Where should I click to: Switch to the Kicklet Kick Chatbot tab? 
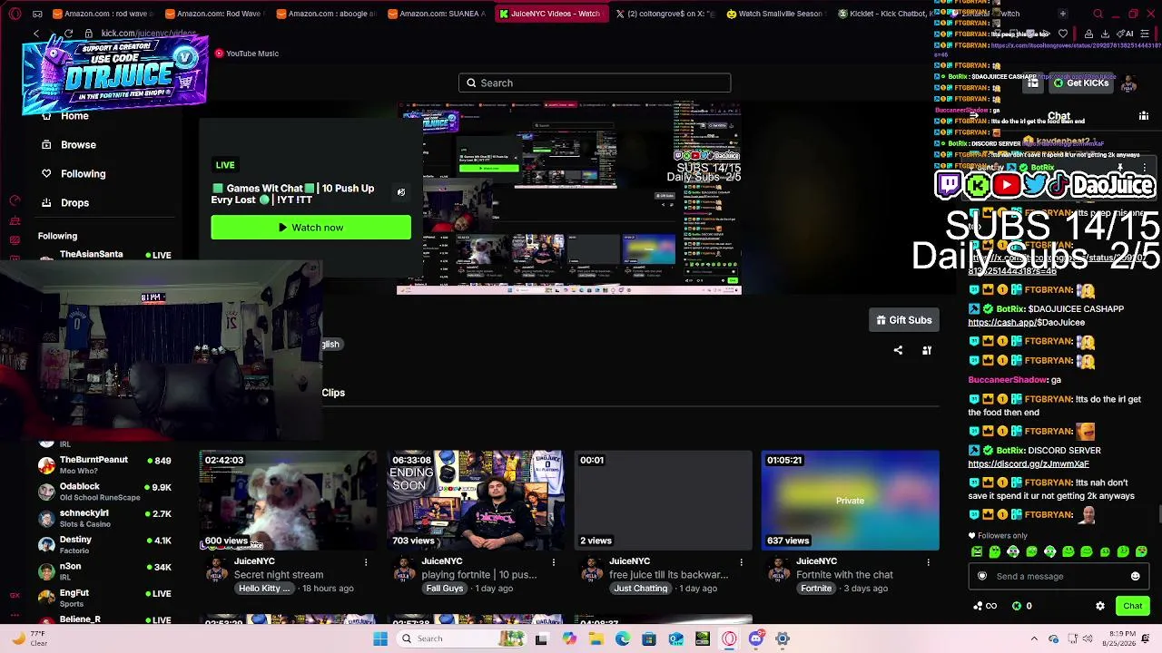point(885,14)
